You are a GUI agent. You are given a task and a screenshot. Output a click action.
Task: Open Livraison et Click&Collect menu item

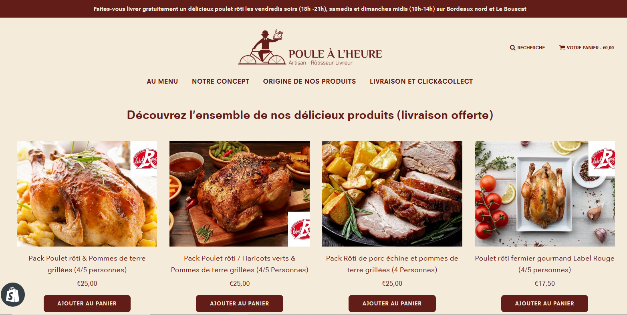pyautogui.click(x=421, y=81)
